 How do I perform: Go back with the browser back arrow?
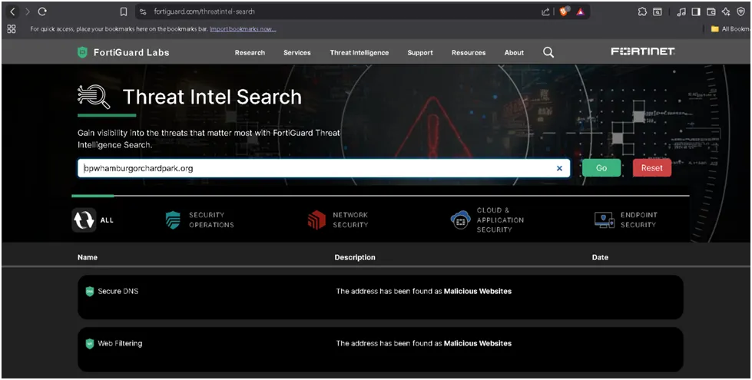pos(12,12)
